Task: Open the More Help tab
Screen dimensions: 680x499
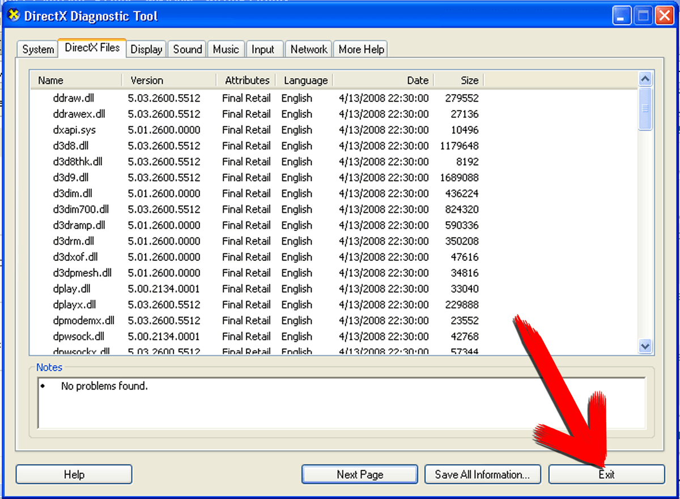Action: [362, 50]
